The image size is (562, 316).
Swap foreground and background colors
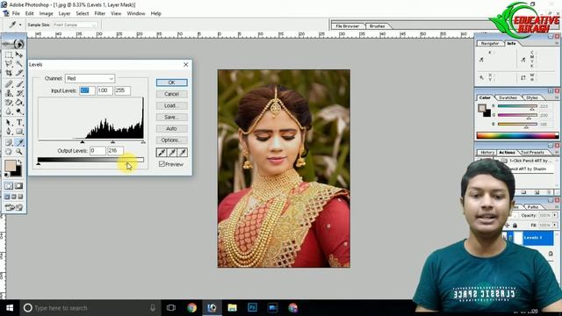[19, 162]
